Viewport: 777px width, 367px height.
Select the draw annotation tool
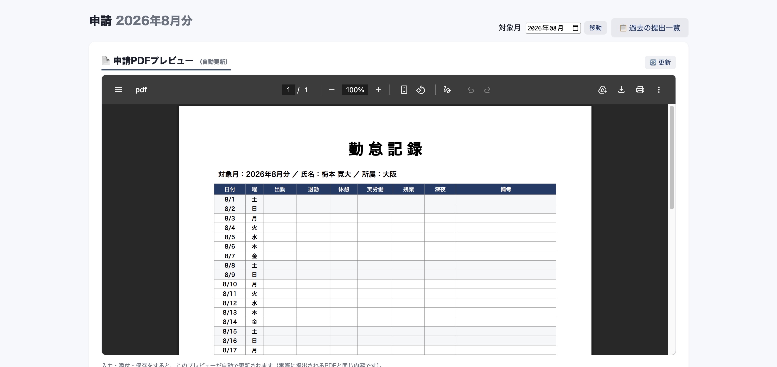pos(447,90)
